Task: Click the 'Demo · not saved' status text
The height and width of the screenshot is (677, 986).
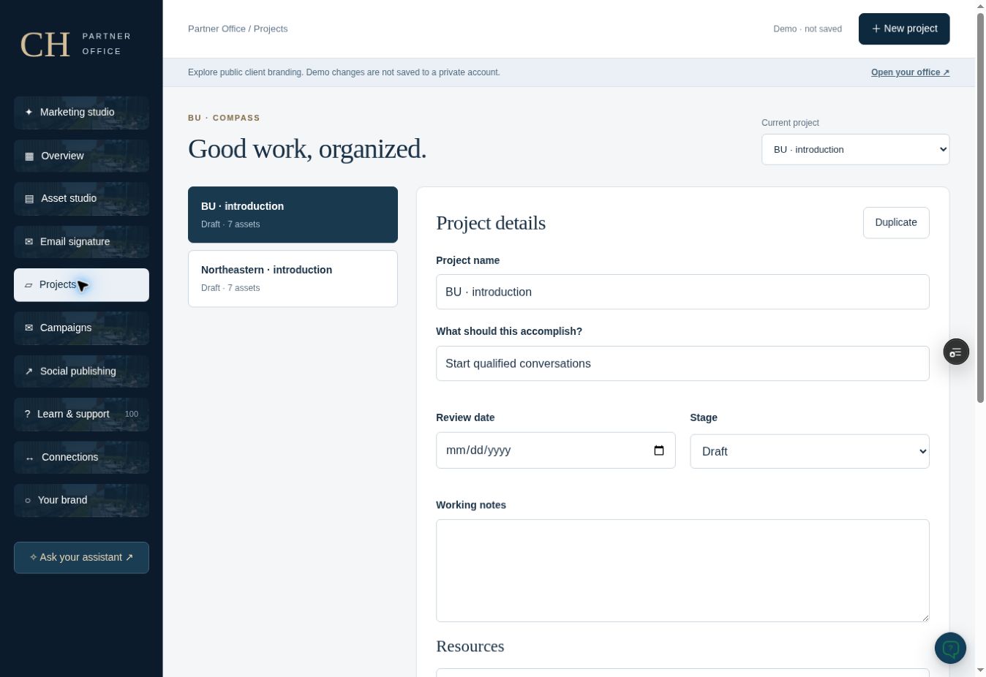Action: [x=808, y=29]
